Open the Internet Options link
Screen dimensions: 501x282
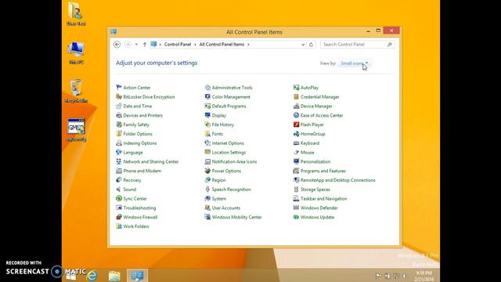click(x=228, y=143)
